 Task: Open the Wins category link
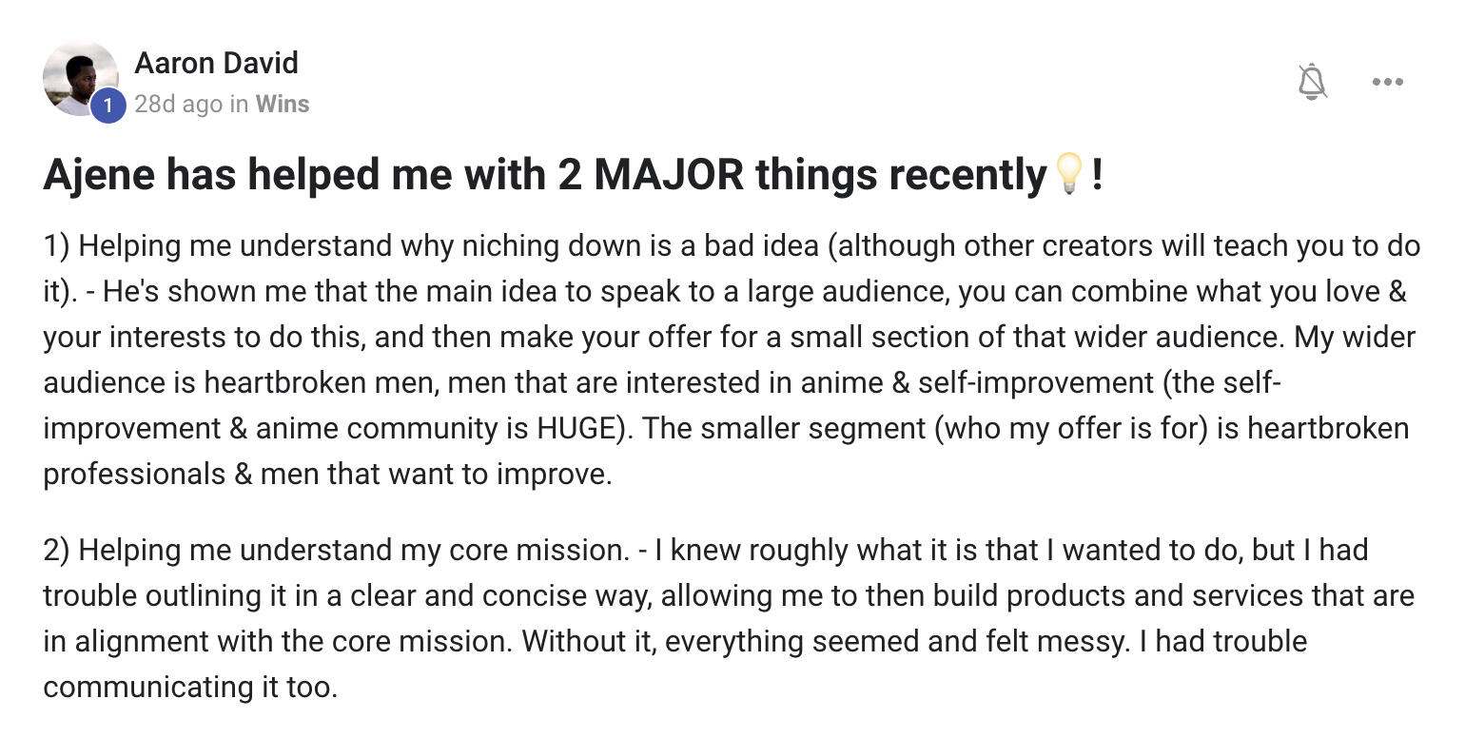(x=283, y=104)
